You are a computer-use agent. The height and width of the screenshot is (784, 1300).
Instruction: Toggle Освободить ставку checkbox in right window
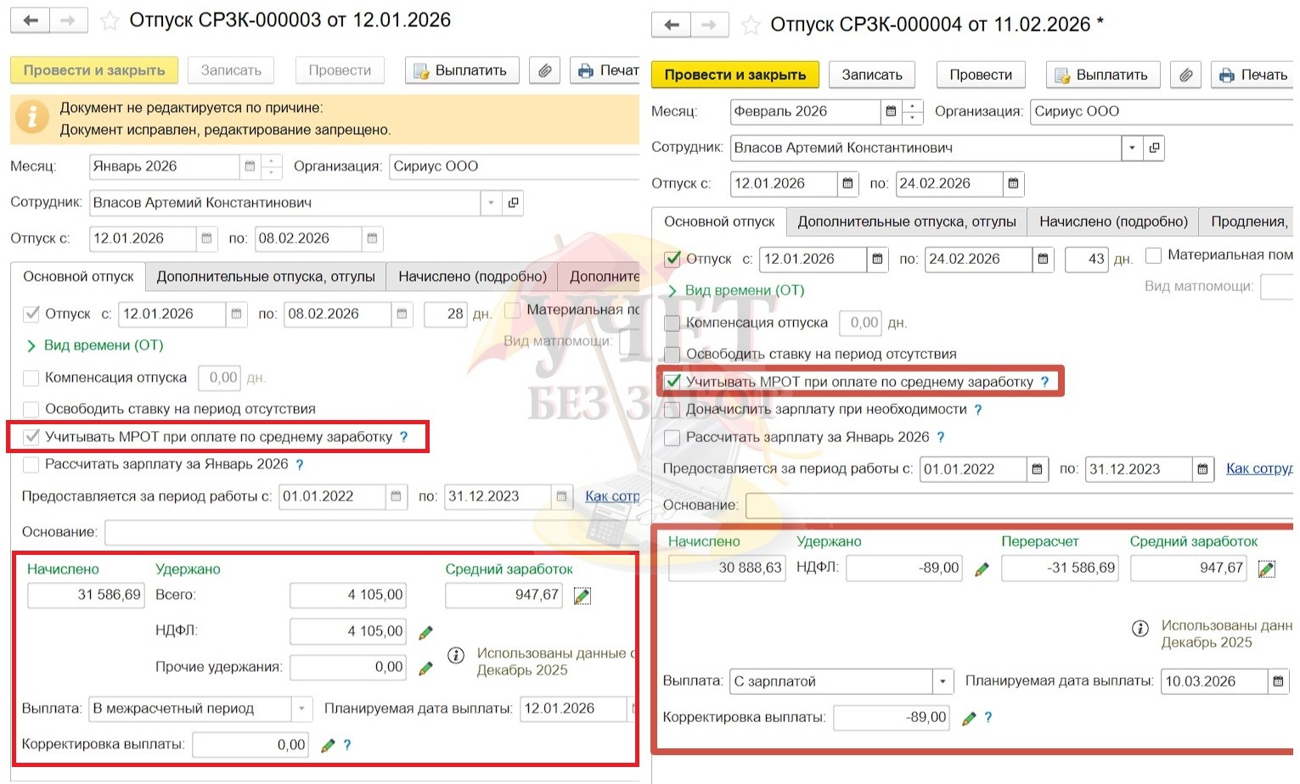tap(673, 355)
